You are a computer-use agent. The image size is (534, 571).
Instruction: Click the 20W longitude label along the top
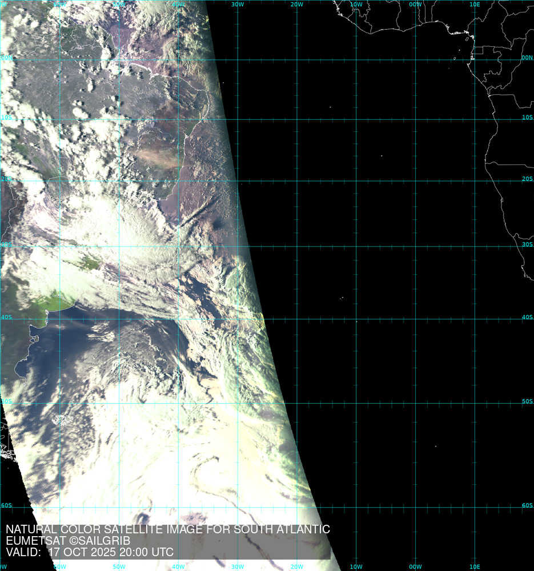click(x=296, y=4)
